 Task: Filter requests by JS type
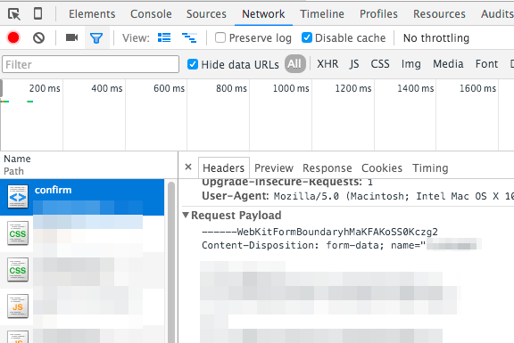(x=354, y=64)
